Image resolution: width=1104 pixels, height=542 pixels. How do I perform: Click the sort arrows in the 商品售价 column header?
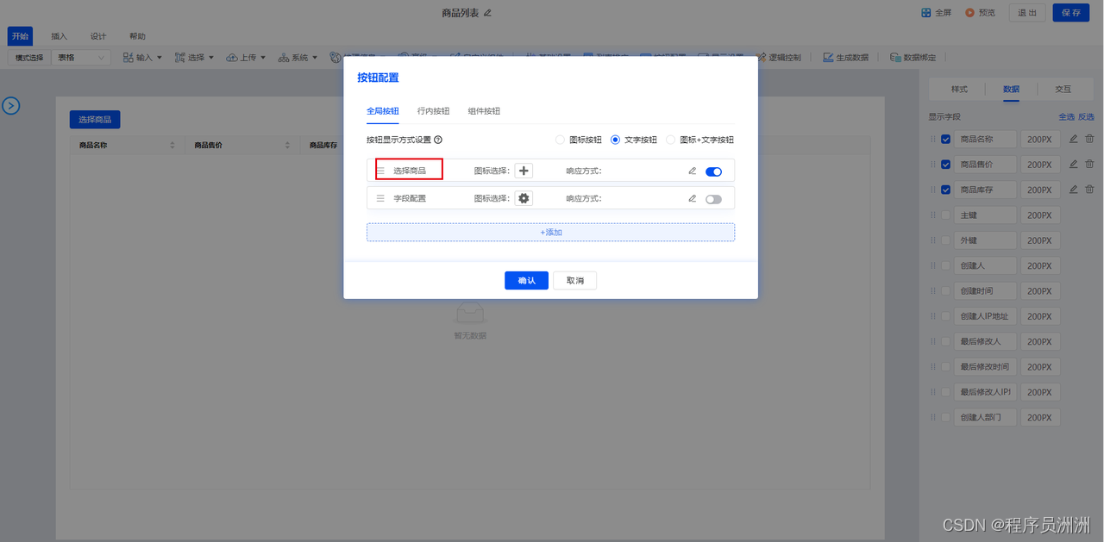coord(287,146)
